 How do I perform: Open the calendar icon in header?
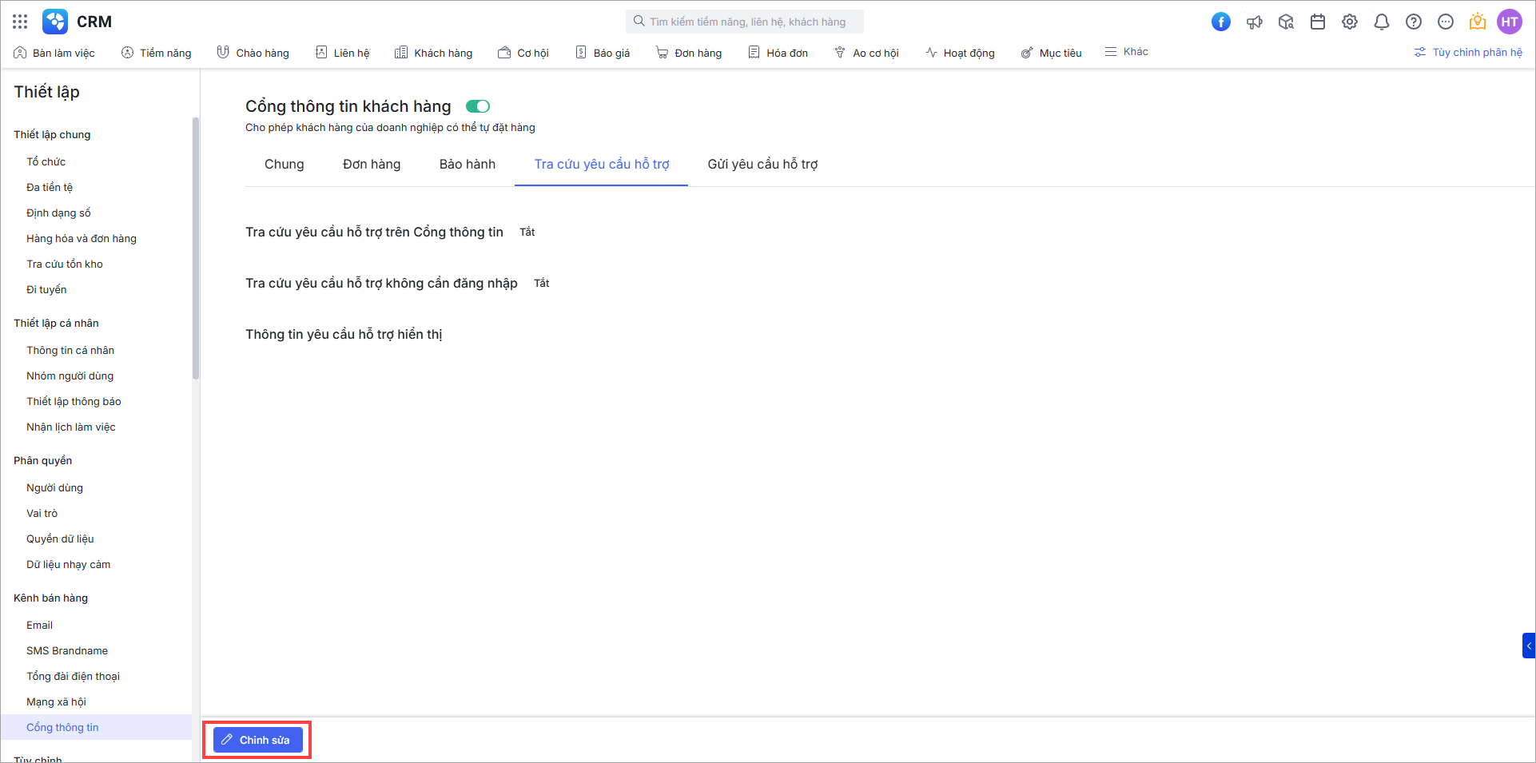point(1318,22)
